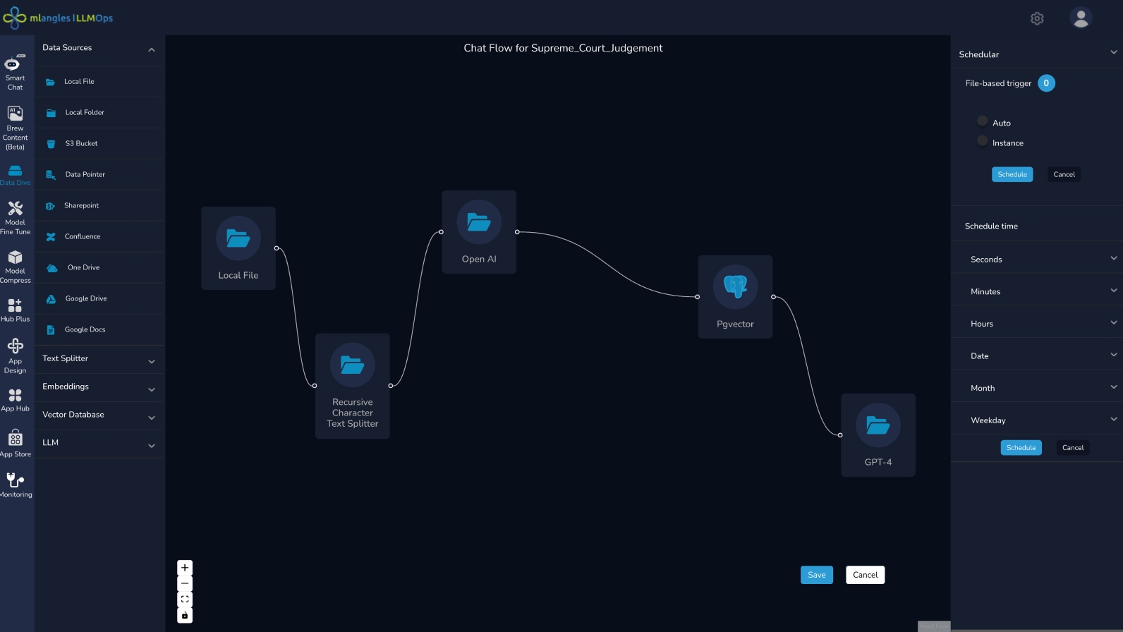The image size is (1123, 632).
Task: Choose Local Folder from Data Sources
Action: click(99, 112)
